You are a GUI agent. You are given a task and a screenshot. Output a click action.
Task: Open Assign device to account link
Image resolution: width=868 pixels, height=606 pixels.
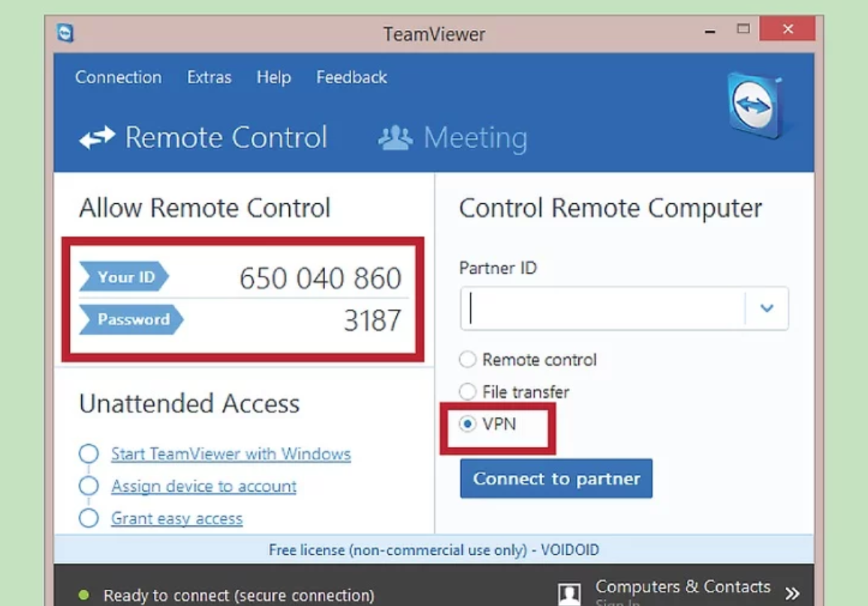coord(203,486)
